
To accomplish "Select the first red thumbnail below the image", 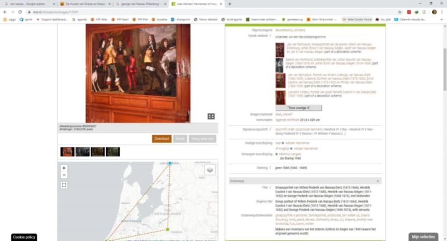I will coord(67,151).
